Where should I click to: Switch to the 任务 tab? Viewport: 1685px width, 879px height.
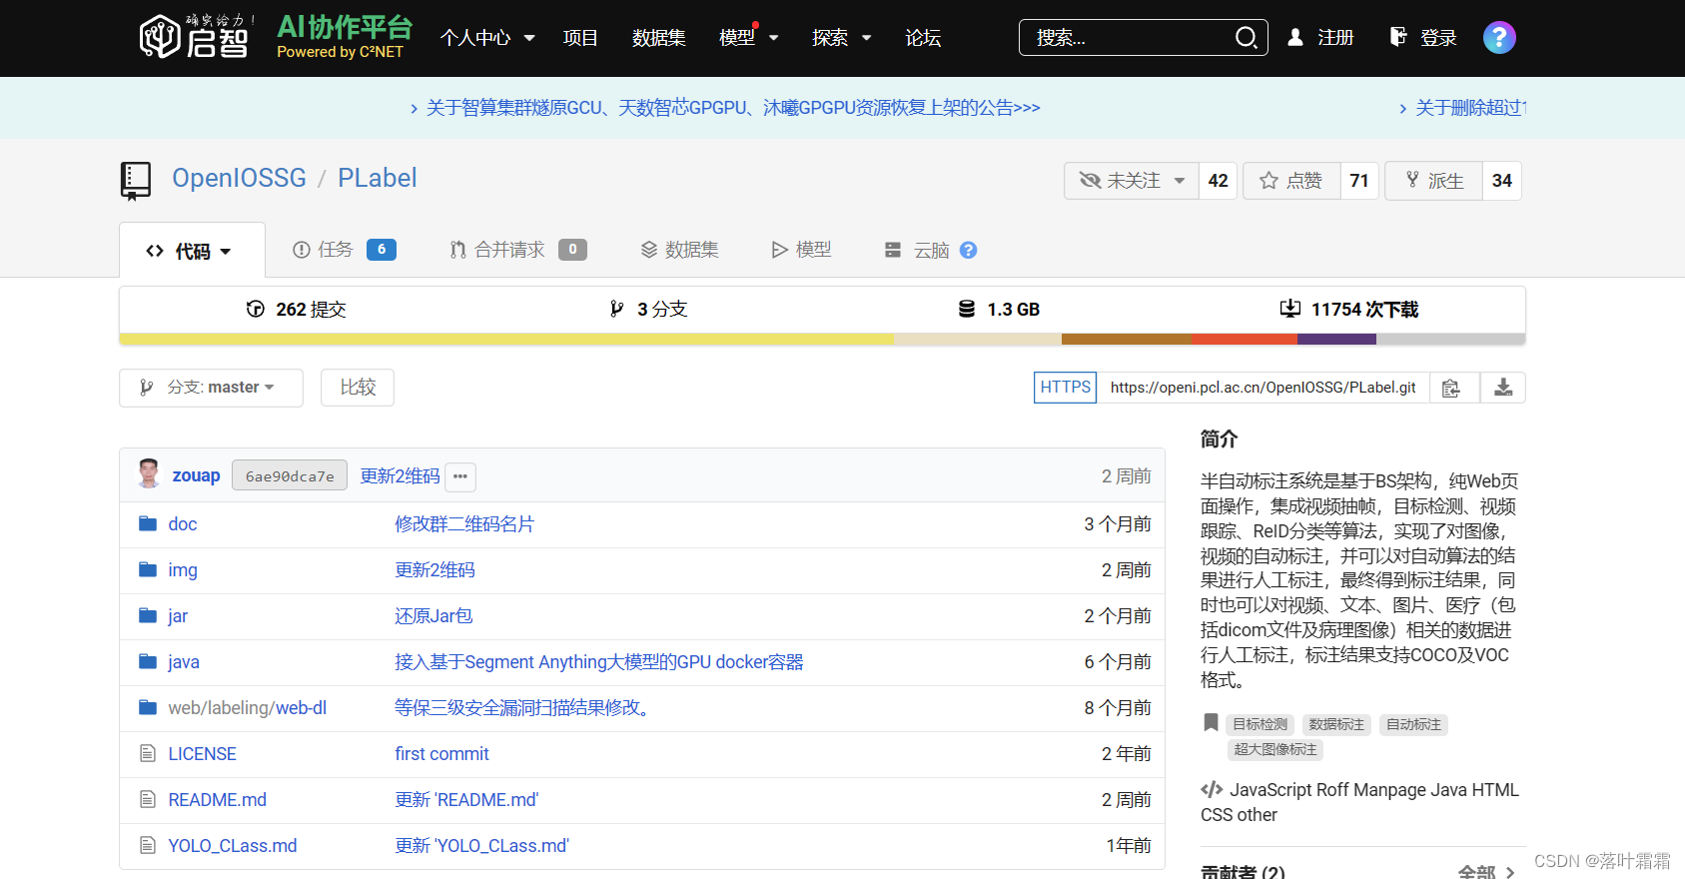tap(344, 250)
